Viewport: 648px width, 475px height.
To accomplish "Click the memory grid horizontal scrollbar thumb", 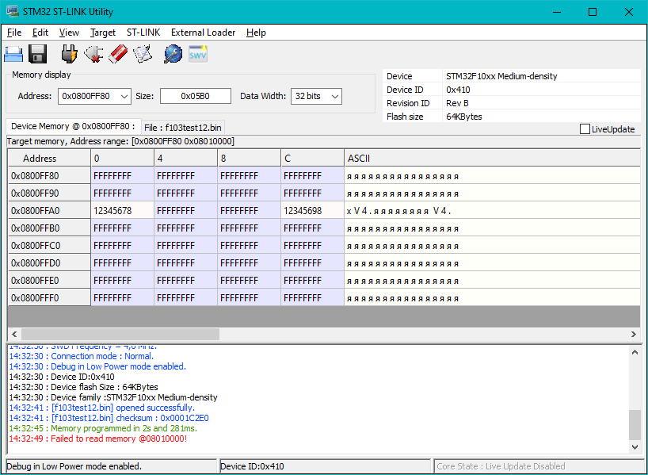I will tap(120, 334).
